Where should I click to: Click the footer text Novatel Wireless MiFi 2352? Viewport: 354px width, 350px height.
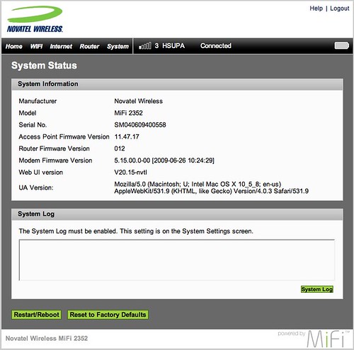pos(47,339)
